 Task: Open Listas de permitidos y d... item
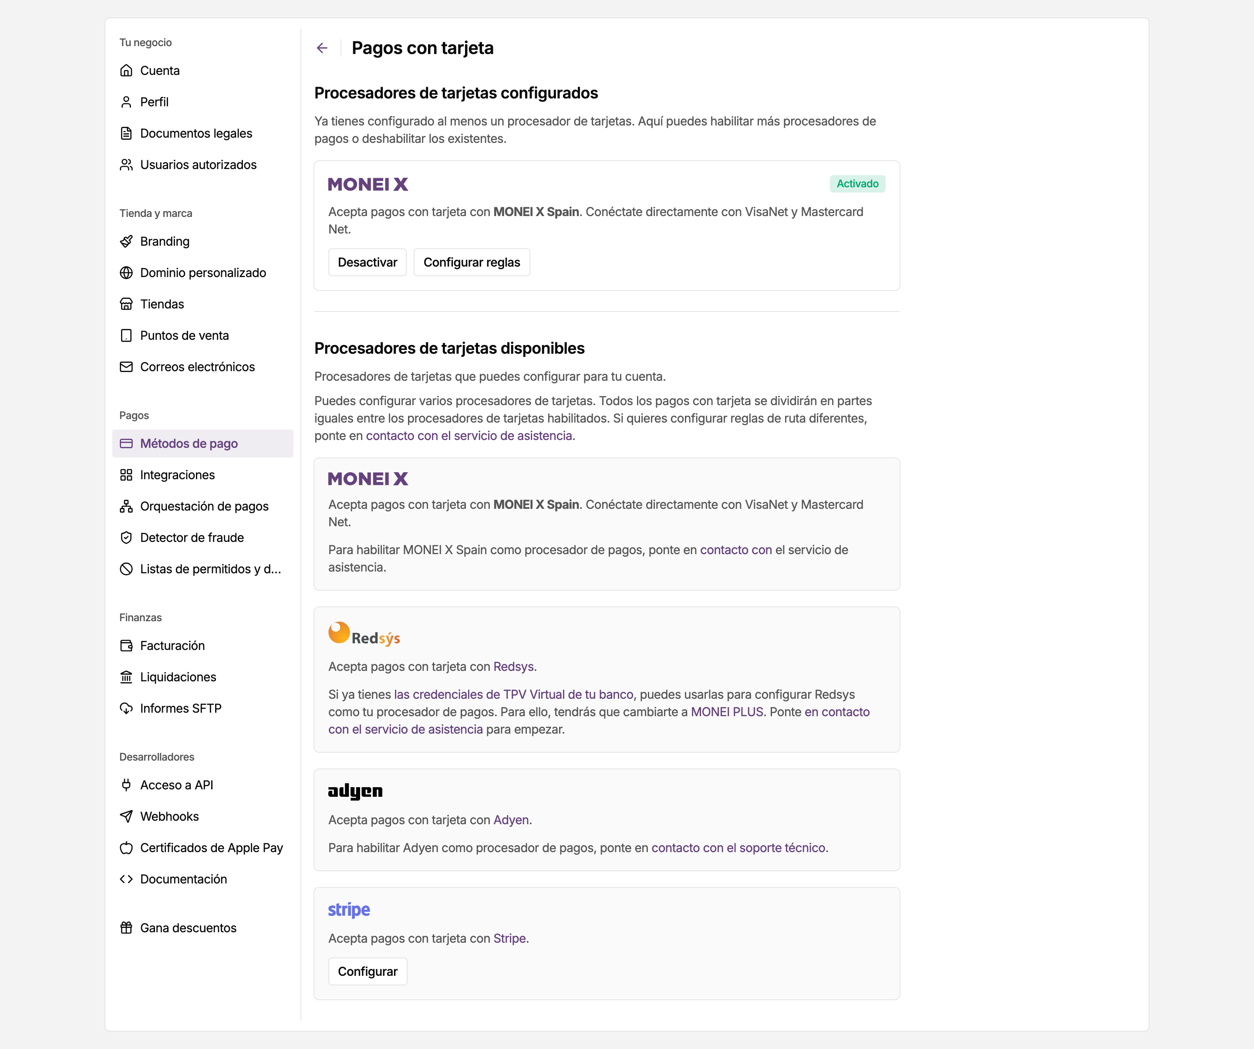(202, 569)
